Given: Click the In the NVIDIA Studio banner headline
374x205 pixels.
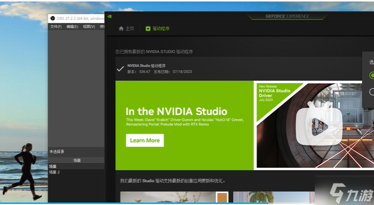Looking at the screenshot, I should click(x=176, y=111).
